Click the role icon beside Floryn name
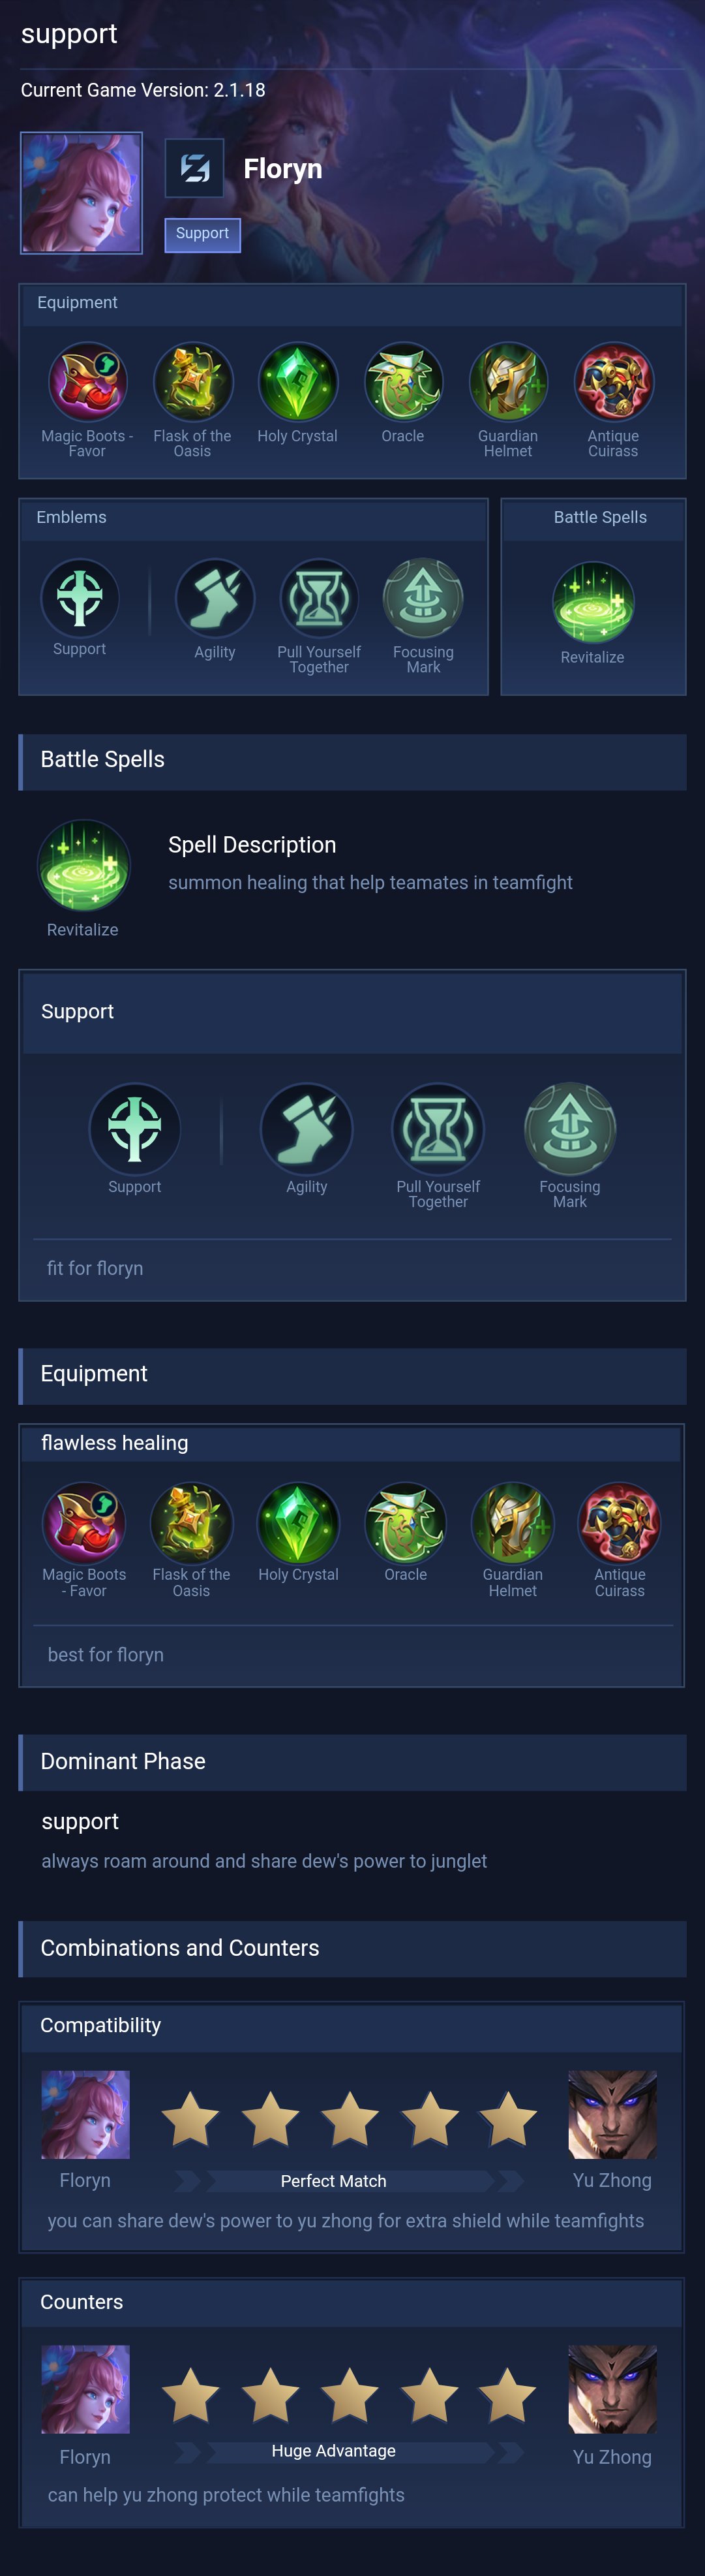This screenshot has width=705, height=2576. click(195, 168)
